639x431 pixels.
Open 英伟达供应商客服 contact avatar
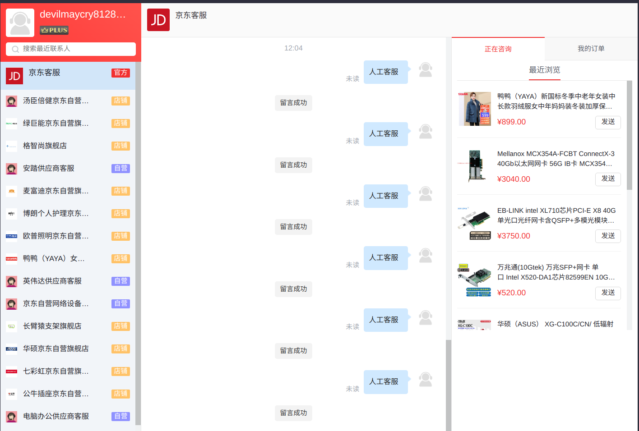click(11, 281)
